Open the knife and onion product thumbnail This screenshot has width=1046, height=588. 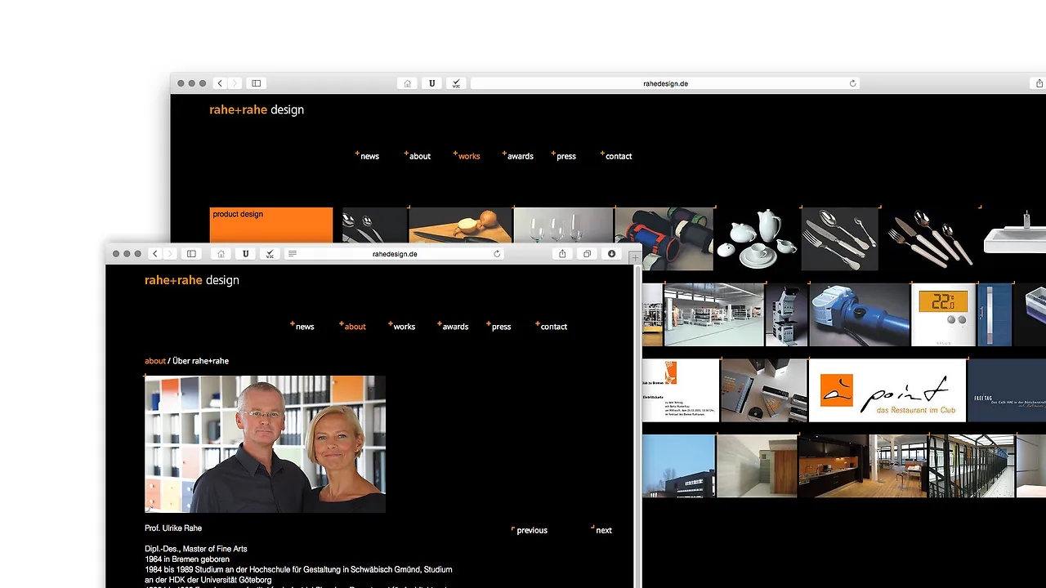tap(460, 225)
